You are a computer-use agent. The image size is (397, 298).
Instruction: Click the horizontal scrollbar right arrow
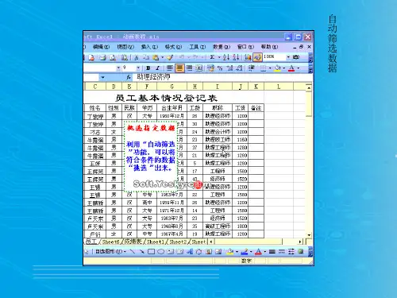coord(300,242)
